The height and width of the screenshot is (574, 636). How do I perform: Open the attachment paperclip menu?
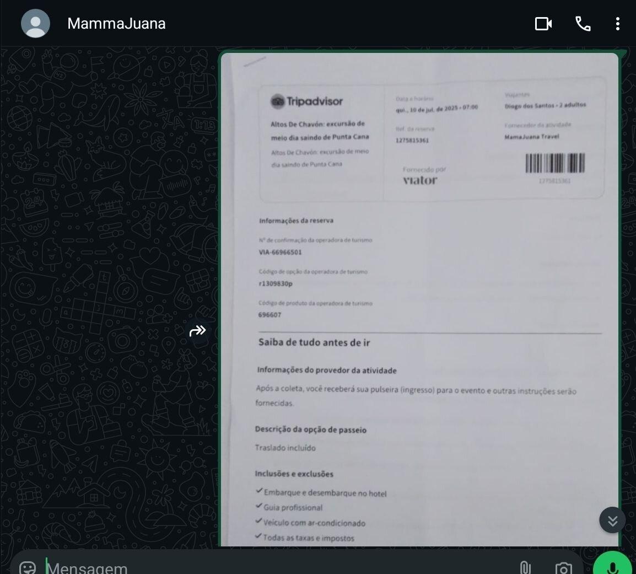(x=525, y=567)
